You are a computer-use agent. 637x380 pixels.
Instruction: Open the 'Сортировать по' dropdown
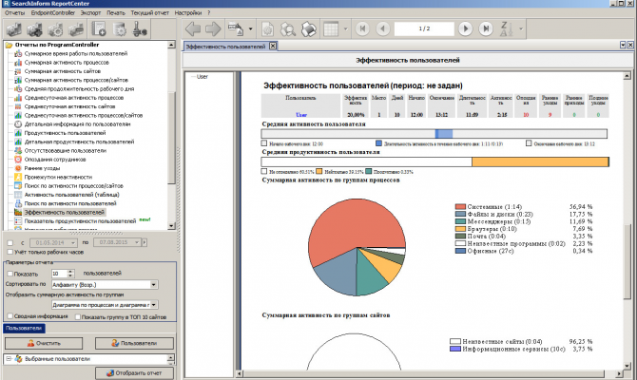click(x=153, y=283)
